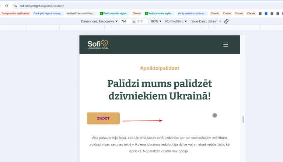The image size is (283, 162).
Task: Open the hamburger menu in site header
Action: pos(226,45)
